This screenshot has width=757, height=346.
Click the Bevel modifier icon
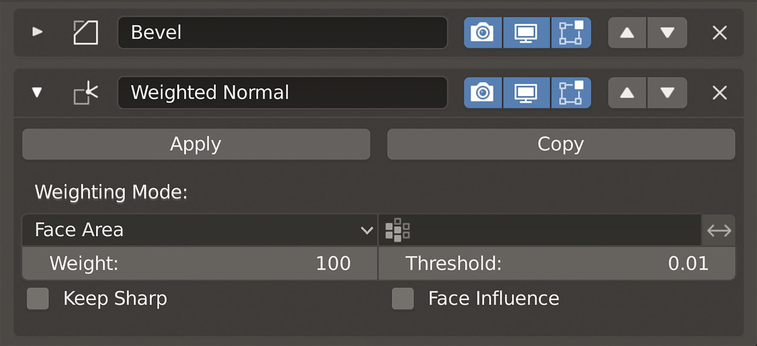coord(85,32)
